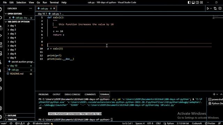
Task: Switch to the Comments panel tab
Action: click(x=90, y=94)
